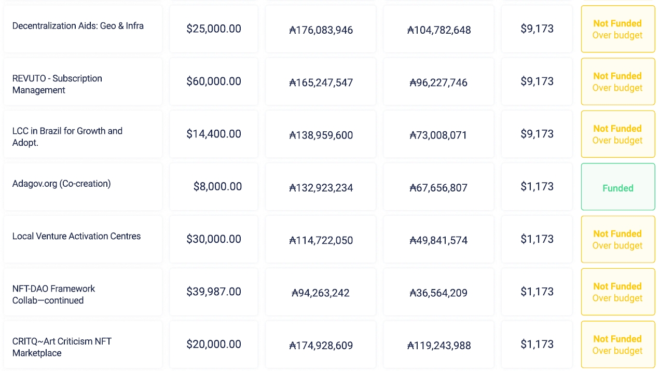Image resolution: width=660 pixels, height=371 pixels.
Task: Open Local Venture Activation Centres proposal
Action: tap(76, 236)
